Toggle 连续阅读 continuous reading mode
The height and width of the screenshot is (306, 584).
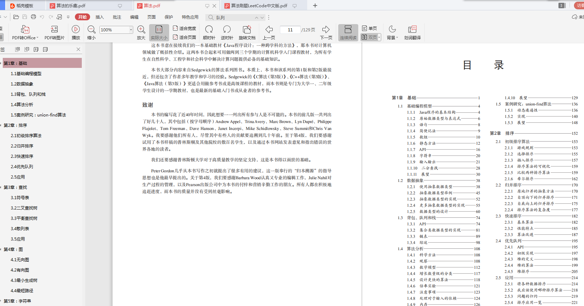348,32
